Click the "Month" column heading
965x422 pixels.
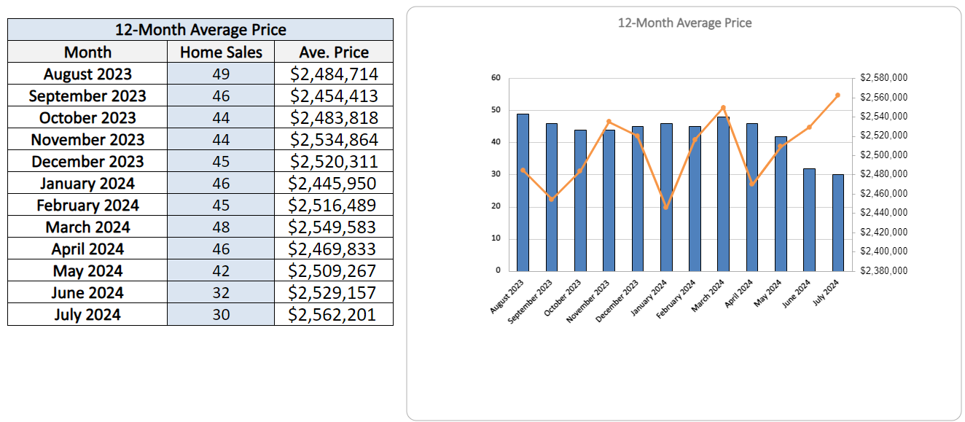tap(87, 52)
